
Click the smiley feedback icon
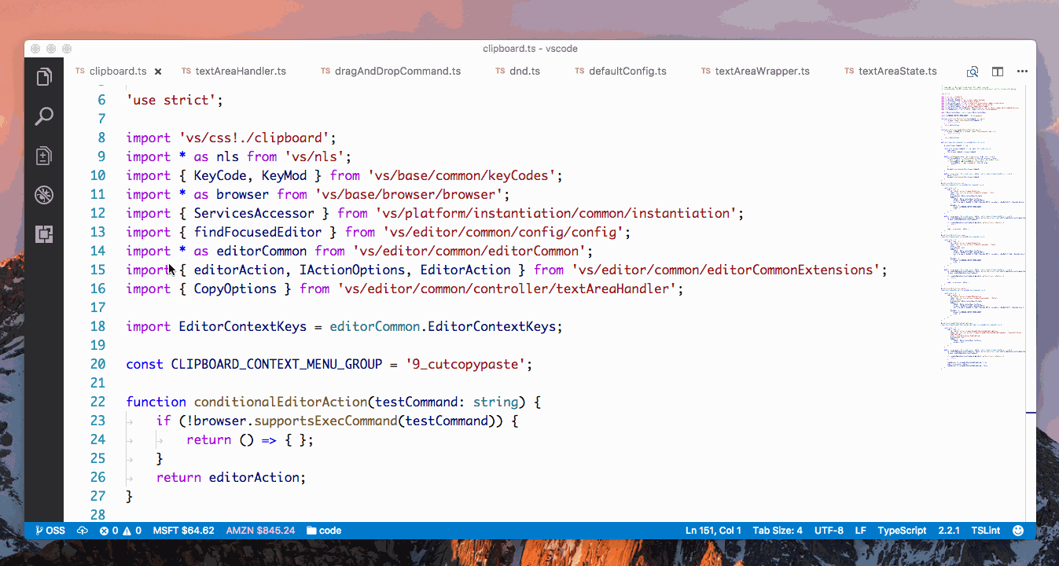(x=1018, y=531)
